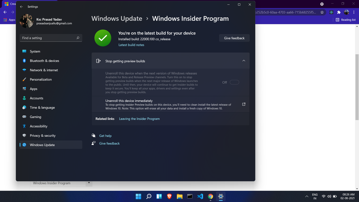Open the Terminal taskbar icon

coord(190,197)
